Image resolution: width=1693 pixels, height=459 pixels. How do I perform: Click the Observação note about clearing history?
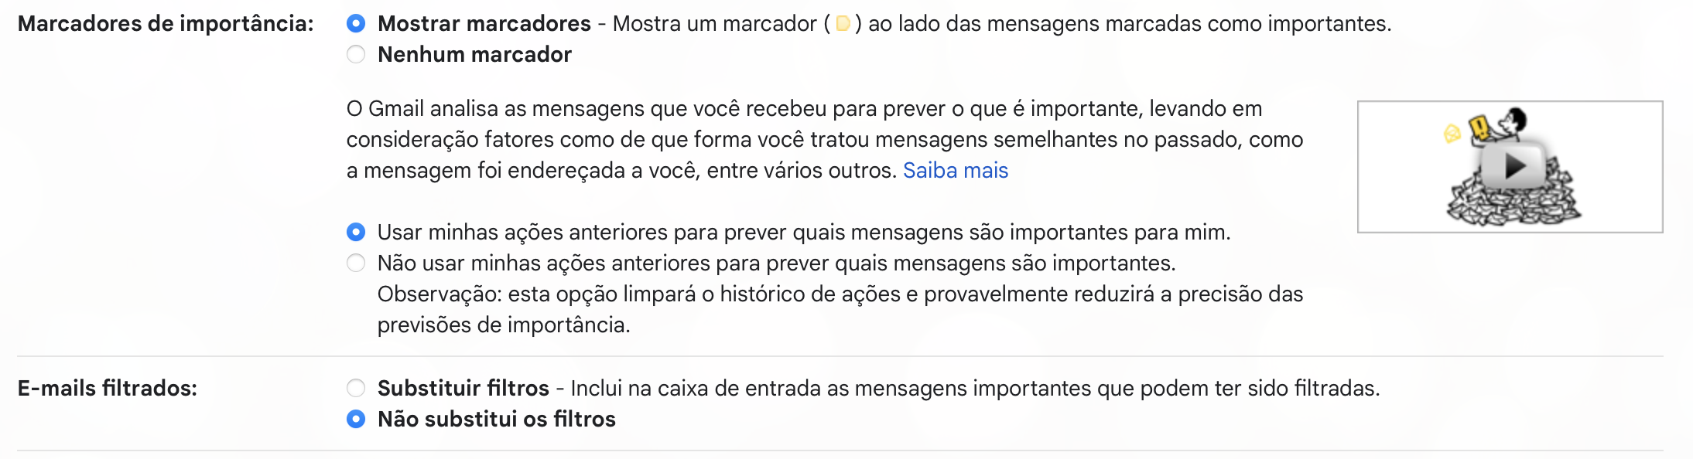pos(840,309)
